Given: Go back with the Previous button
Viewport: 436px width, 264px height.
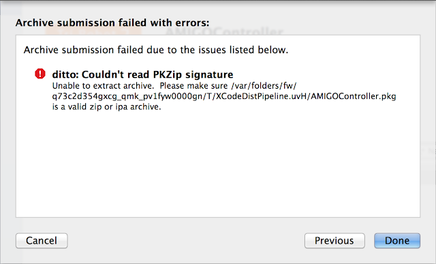Looking at the screenshot, I should coord(334,241).
